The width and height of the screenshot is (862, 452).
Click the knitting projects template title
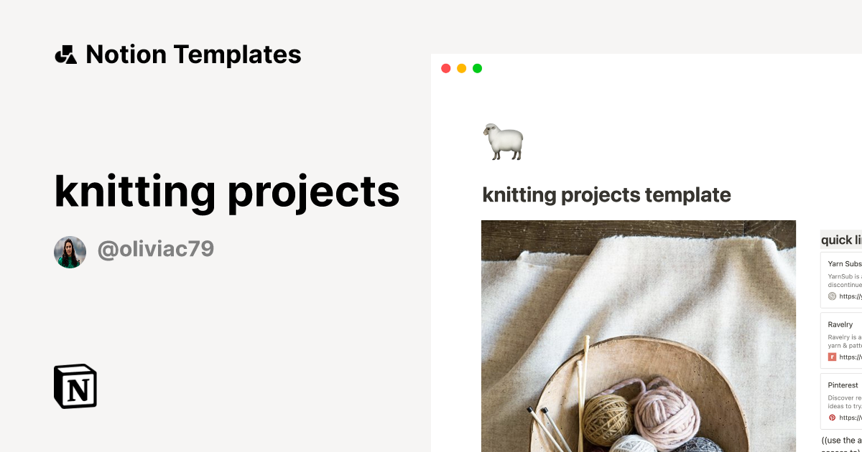[x=606, y=194]
